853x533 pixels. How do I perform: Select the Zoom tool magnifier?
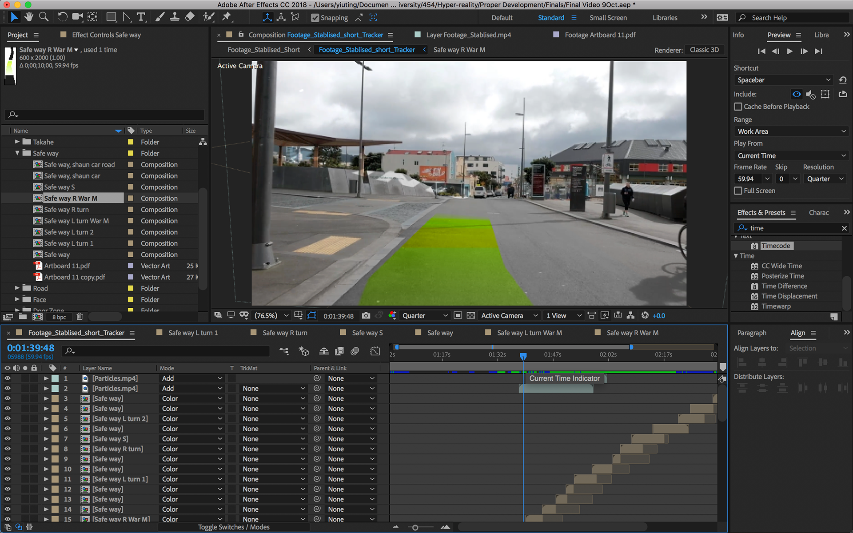pyautogui.click(x=44, y=17)
